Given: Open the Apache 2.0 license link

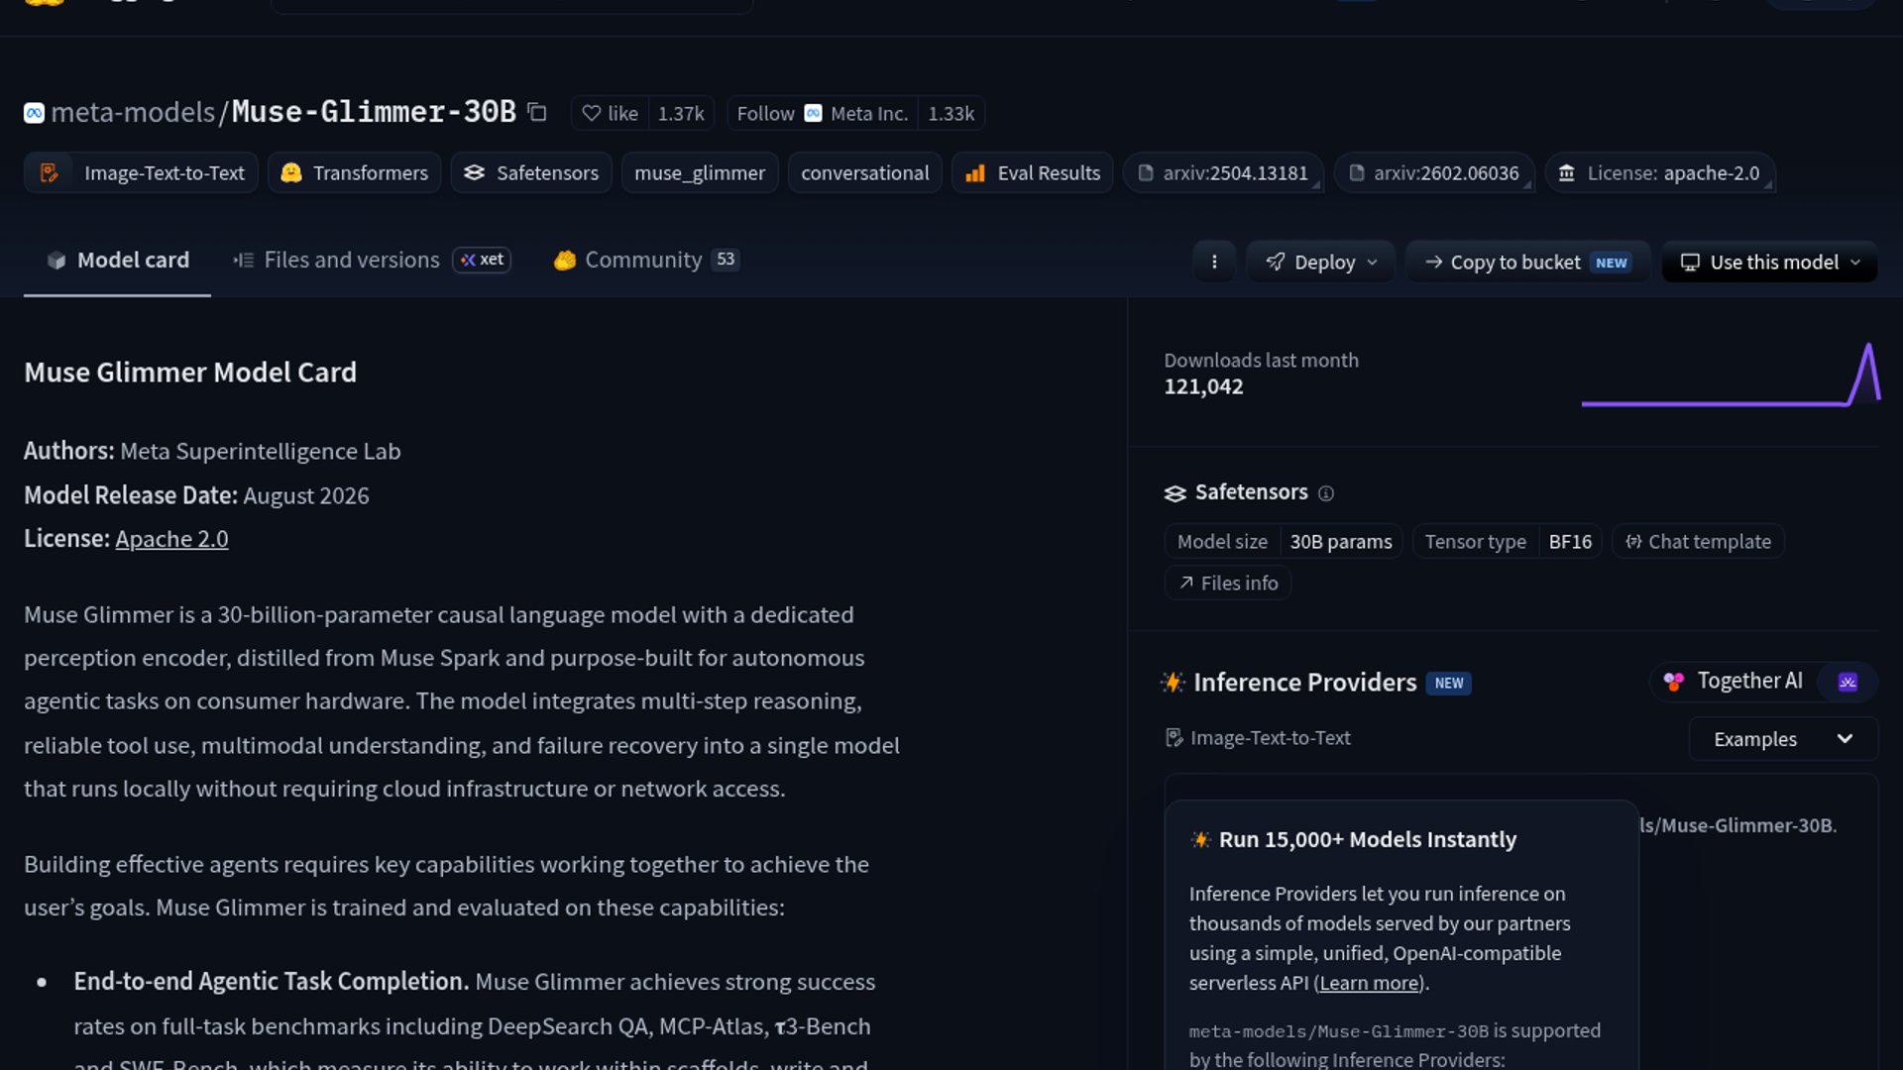Looking at the screenshot, I should coord(171,539).
